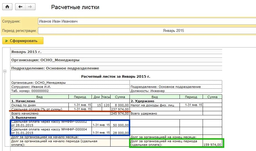The width and height of the screenshot is (256, 151).
Task: Select the sum 8 000,00
Action: pos(120,105)
